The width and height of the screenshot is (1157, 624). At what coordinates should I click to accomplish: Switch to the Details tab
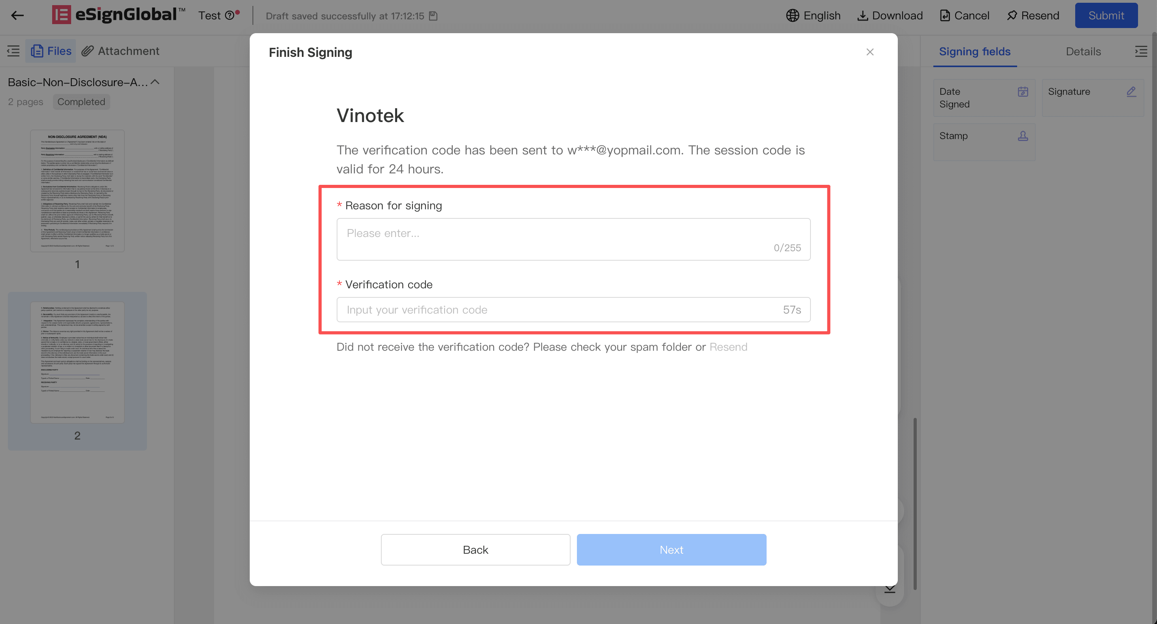[x=1083, y=51]
